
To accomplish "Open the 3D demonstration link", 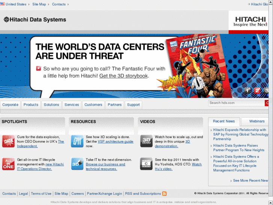I will (x=172, y=144).
